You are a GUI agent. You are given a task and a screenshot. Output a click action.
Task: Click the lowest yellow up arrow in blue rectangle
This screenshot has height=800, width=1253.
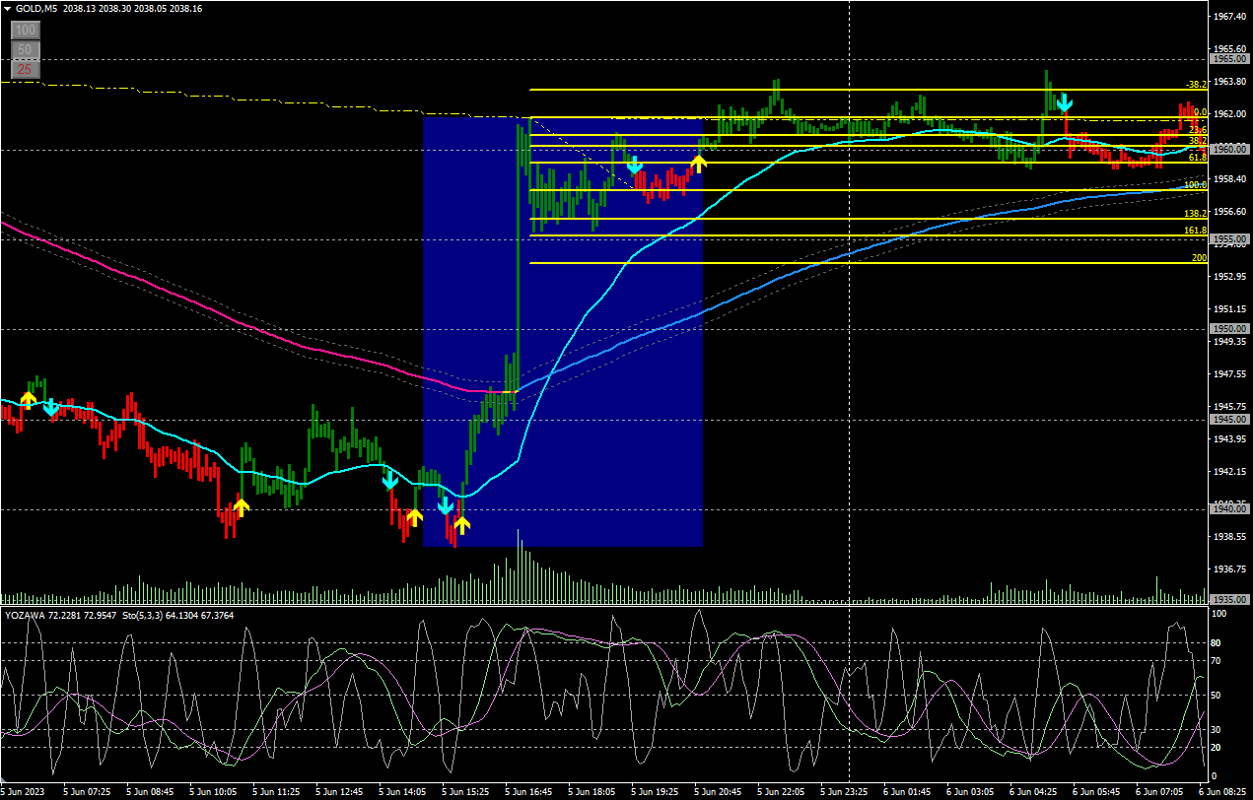(460, 524)
